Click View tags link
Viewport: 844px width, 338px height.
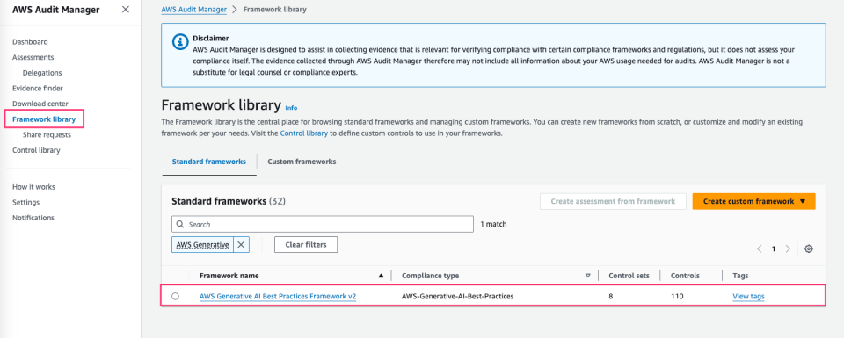748,296
